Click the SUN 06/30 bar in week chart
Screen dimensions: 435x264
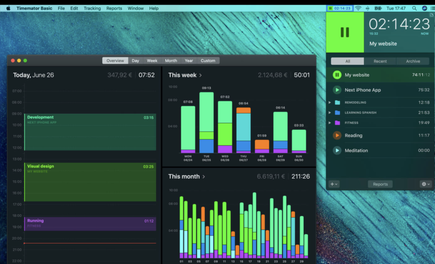click(299, 142)
